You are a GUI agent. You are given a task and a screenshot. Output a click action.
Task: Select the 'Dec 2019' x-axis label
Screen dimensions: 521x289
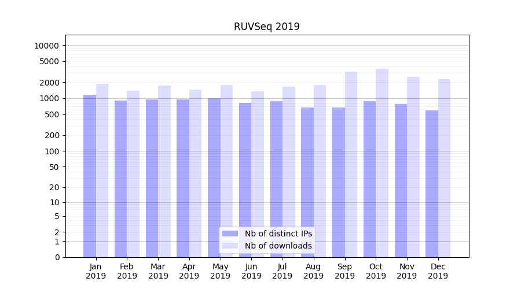coord(438,271)
